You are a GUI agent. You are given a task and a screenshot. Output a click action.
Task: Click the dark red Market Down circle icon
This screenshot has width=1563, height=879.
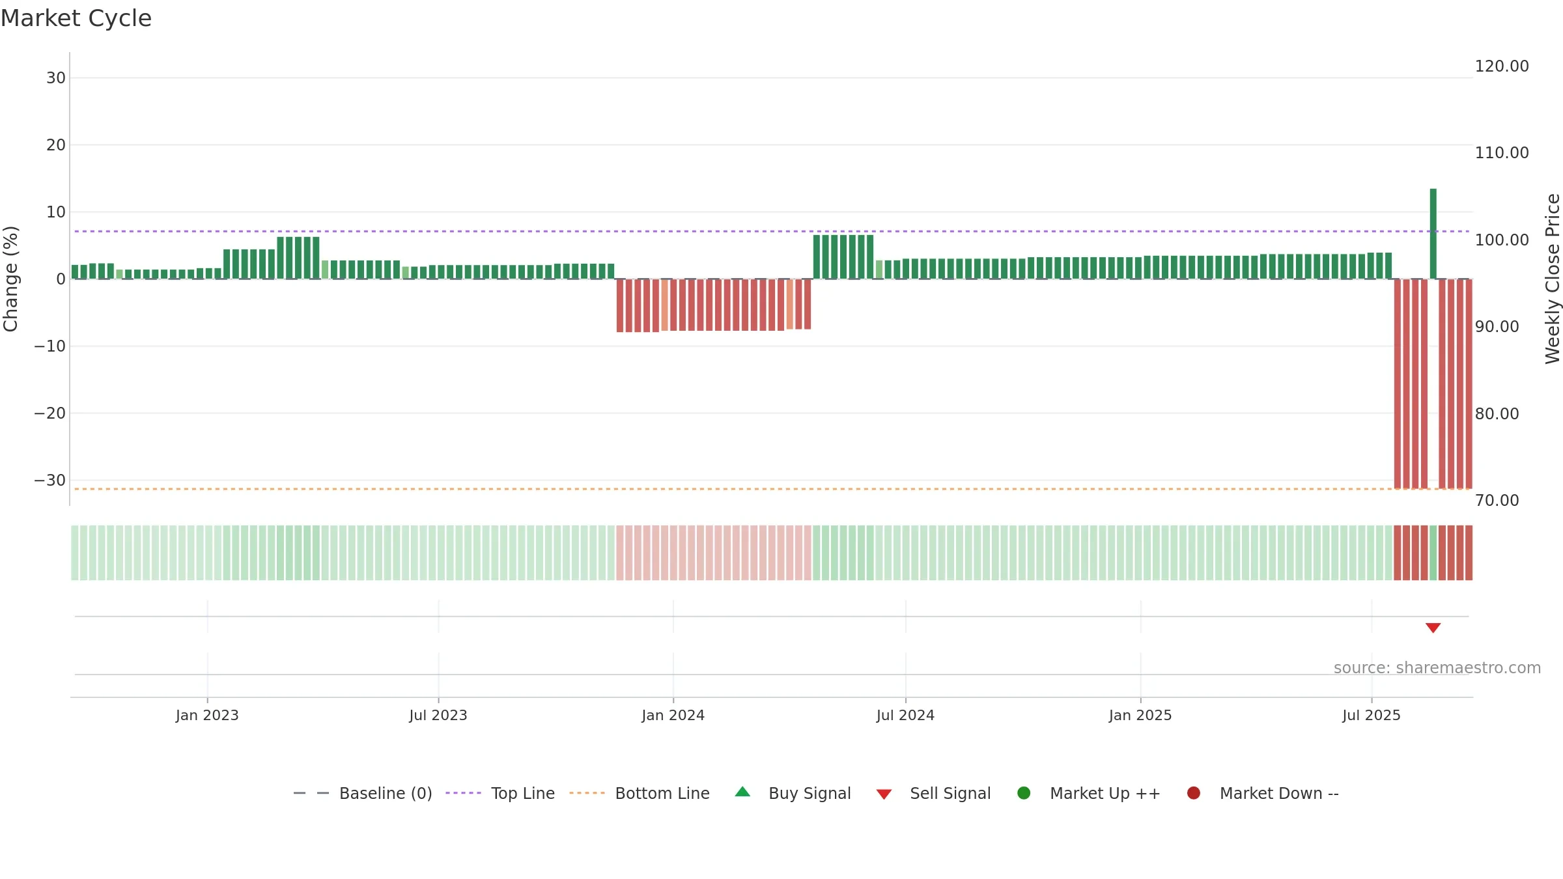pyautogui.click(x=1194, y=793)
